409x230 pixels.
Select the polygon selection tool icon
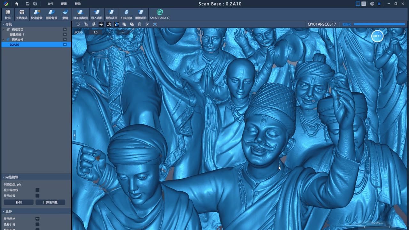point(78,24)
